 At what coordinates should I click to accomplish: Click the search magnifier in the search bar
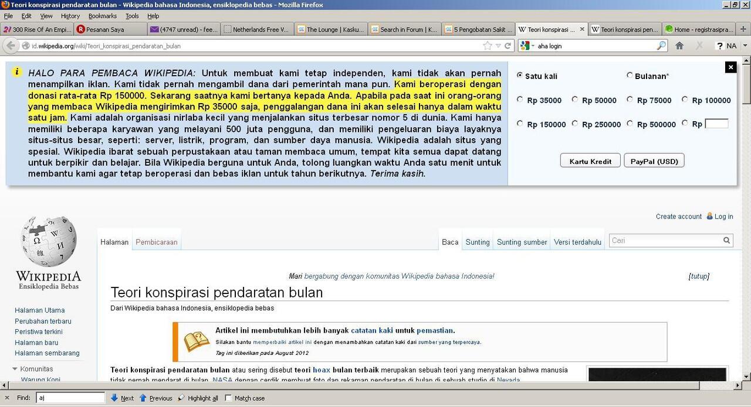(661, 46)
